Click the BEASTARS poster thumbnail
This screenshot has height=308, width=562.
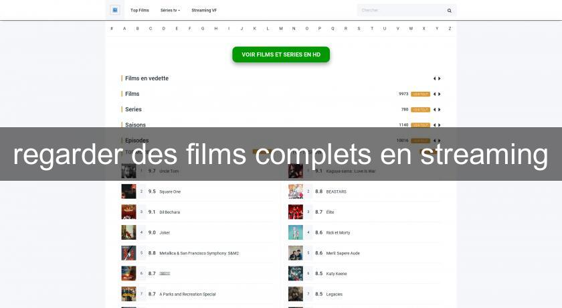(295, 191)
